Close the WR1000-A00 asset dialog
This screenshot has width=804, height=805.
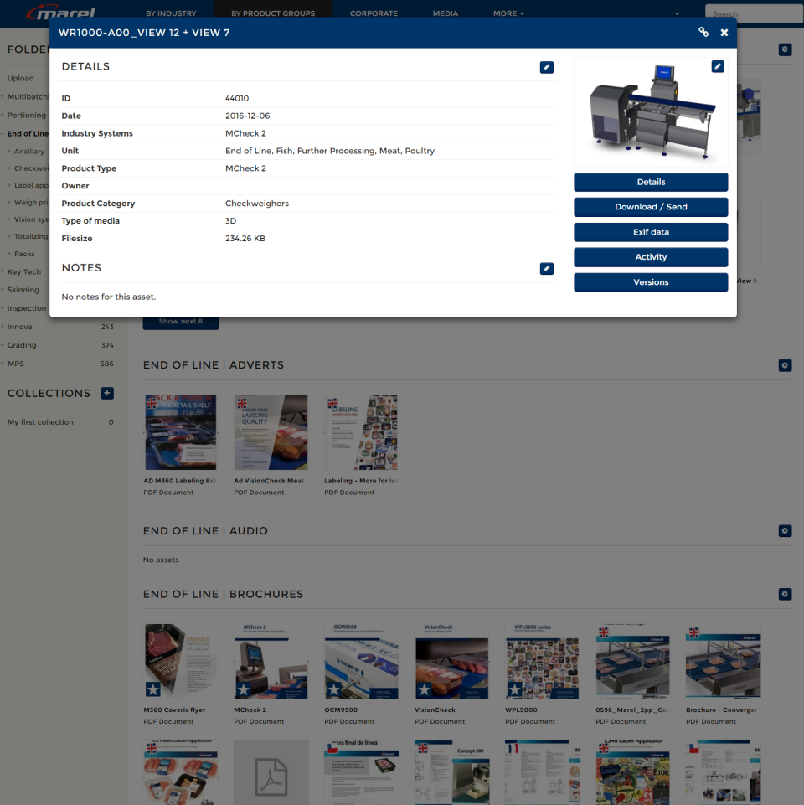pos(724,33)
